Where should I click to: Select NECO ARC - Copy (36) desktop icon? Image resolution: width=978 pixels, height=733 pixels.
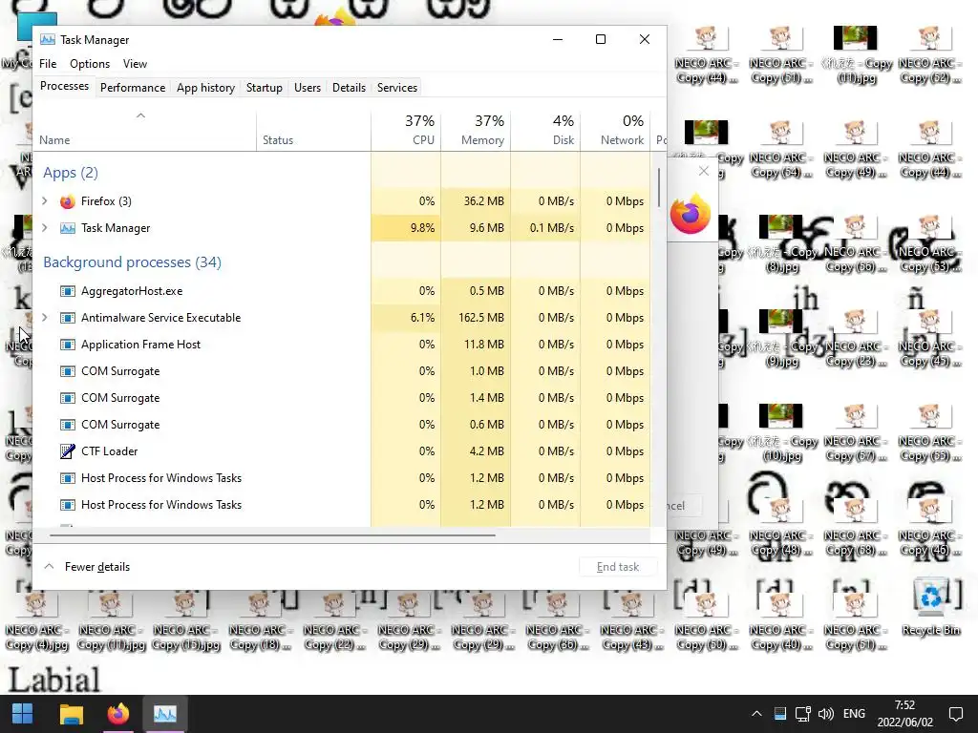tap(557, 622)
